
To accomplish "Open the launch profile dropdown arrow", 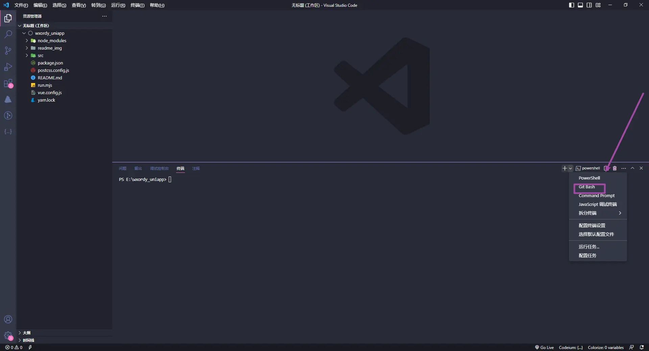I will pyautogui.click(x=570, y=168).
